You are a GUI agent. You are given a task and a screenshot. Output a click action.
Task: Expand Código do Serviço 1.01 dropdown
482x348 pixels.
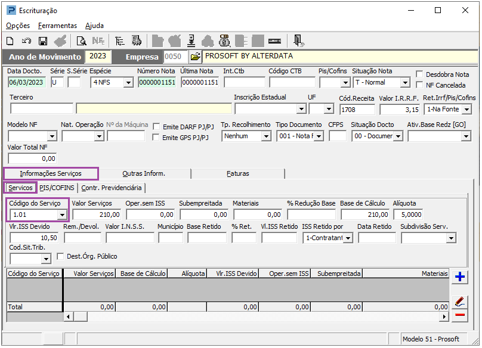[x=62, y=215]
